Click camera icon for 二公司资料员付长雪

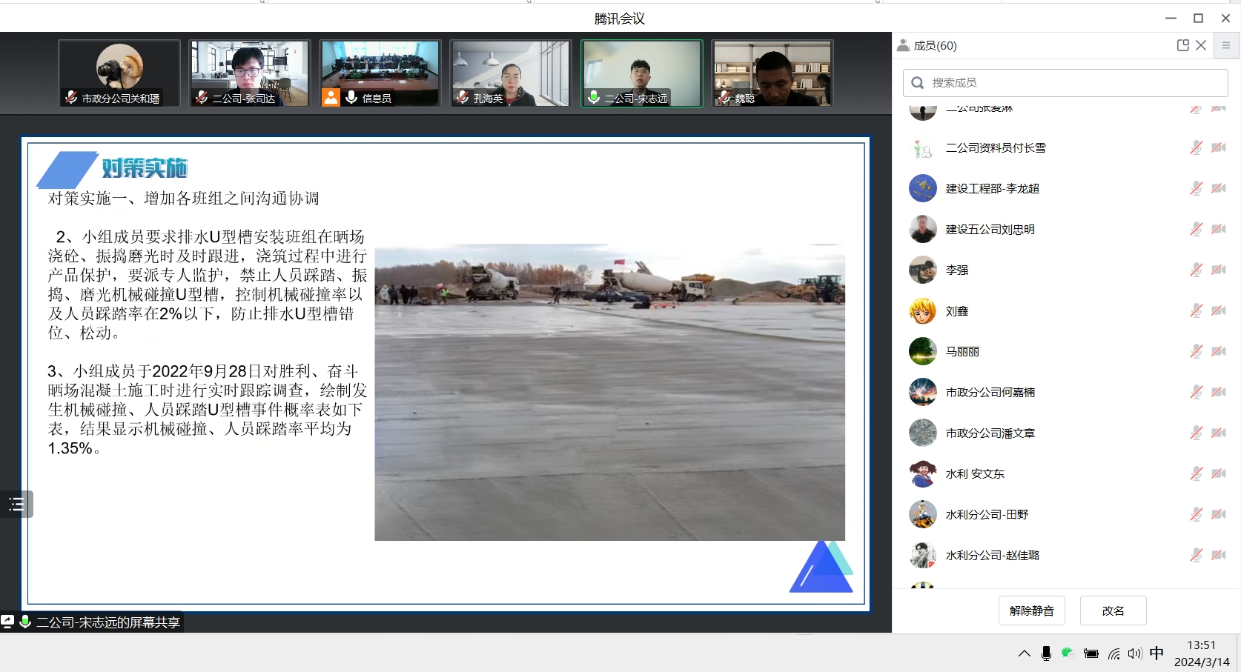click(x=1219, y=147)
